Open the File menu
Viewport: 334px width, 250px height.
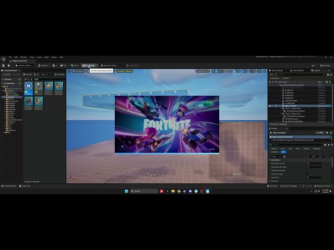(x=10, y=57)
